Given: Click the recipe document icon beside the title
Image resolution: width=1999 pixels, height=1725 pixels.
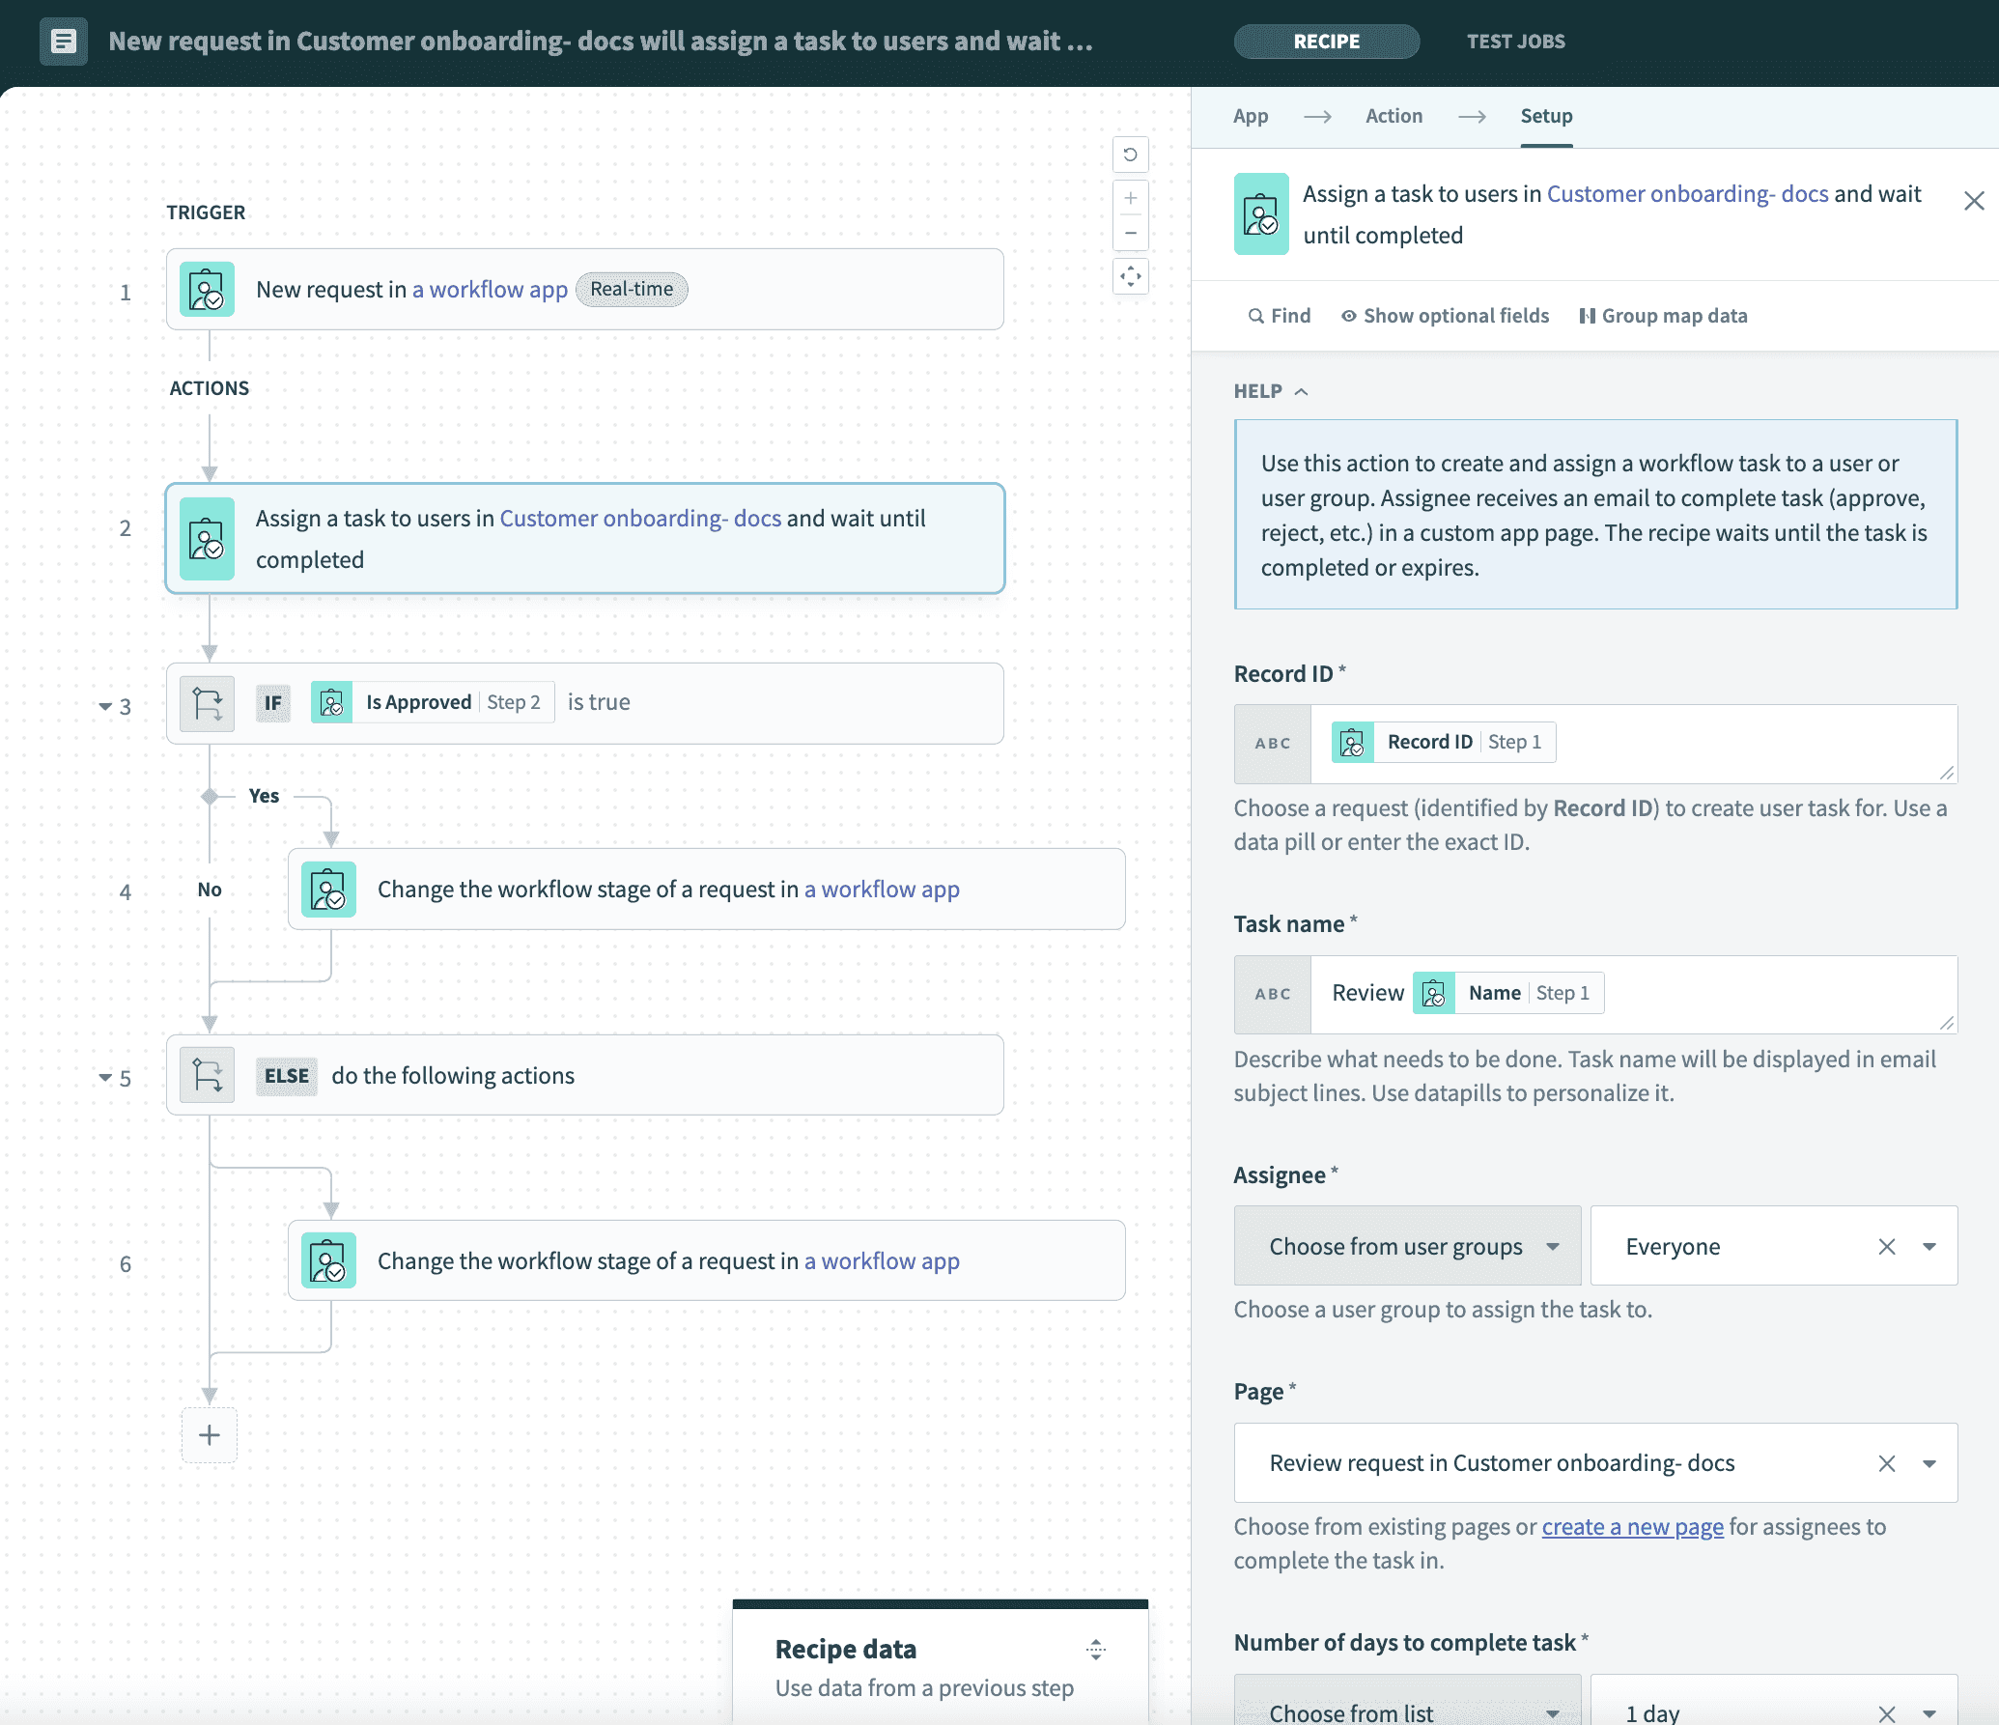Looking at the screenshot, I should 64,42.
